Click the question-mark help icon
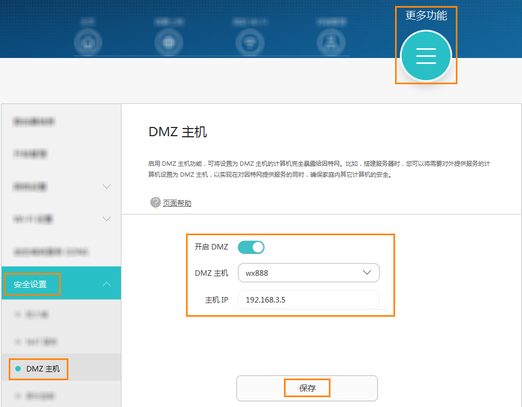 155,202
